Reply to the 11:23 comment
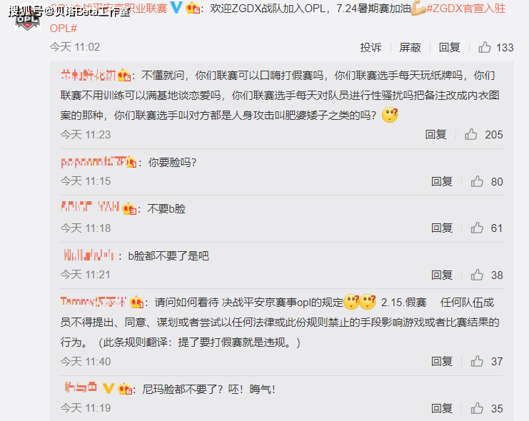Viewport: 529px width, 421px height. click(x=436, y=135)
